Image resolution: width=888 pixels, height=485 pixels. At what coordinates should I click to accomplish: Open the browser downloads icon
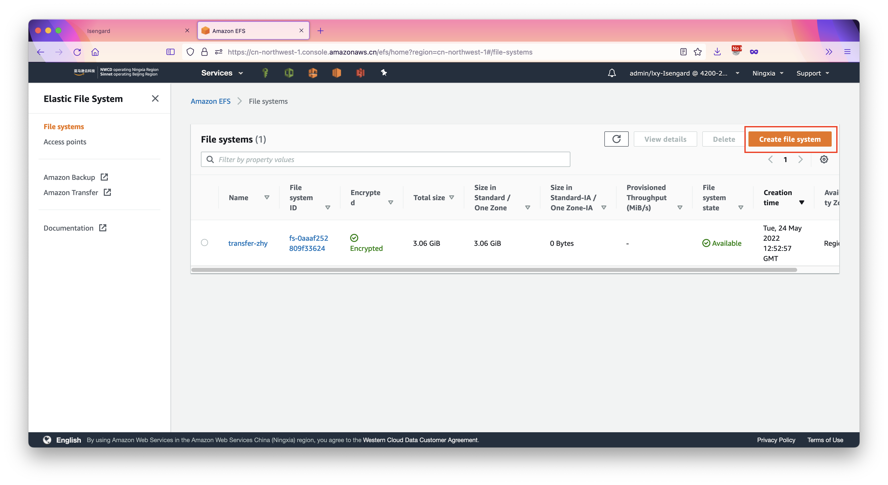(717, 52)
